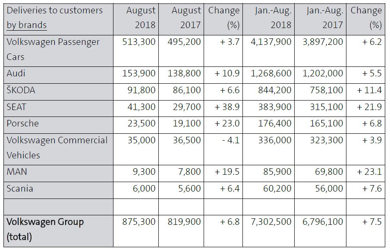Select the Volkswagen Passenger Cars row label

coord(53,49)
